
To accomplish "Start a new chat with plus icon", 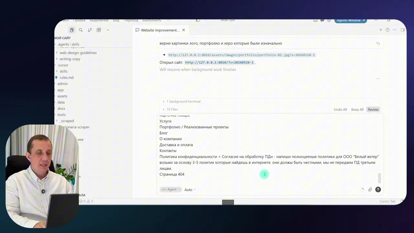I will [381, 30].
